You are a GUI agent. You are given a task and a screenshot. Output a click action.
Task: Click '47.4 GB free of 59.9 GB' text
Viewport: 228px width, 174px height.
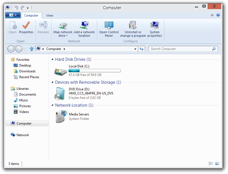(x=85, y=75)
